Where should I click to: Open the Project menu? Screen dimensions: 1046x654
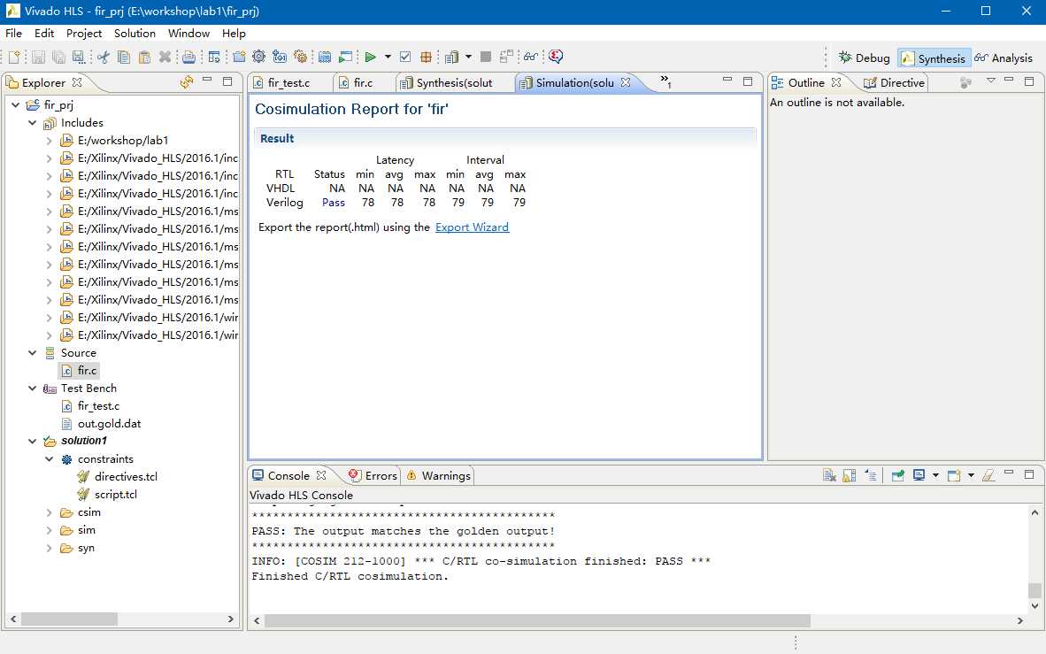pos(84,34)
